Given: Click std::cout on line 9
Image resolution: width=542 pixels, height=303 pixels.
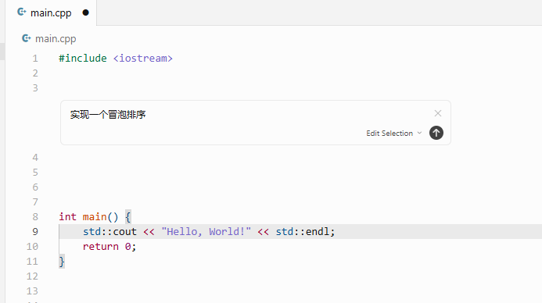Looking at the screenshot, I should 109,232.
